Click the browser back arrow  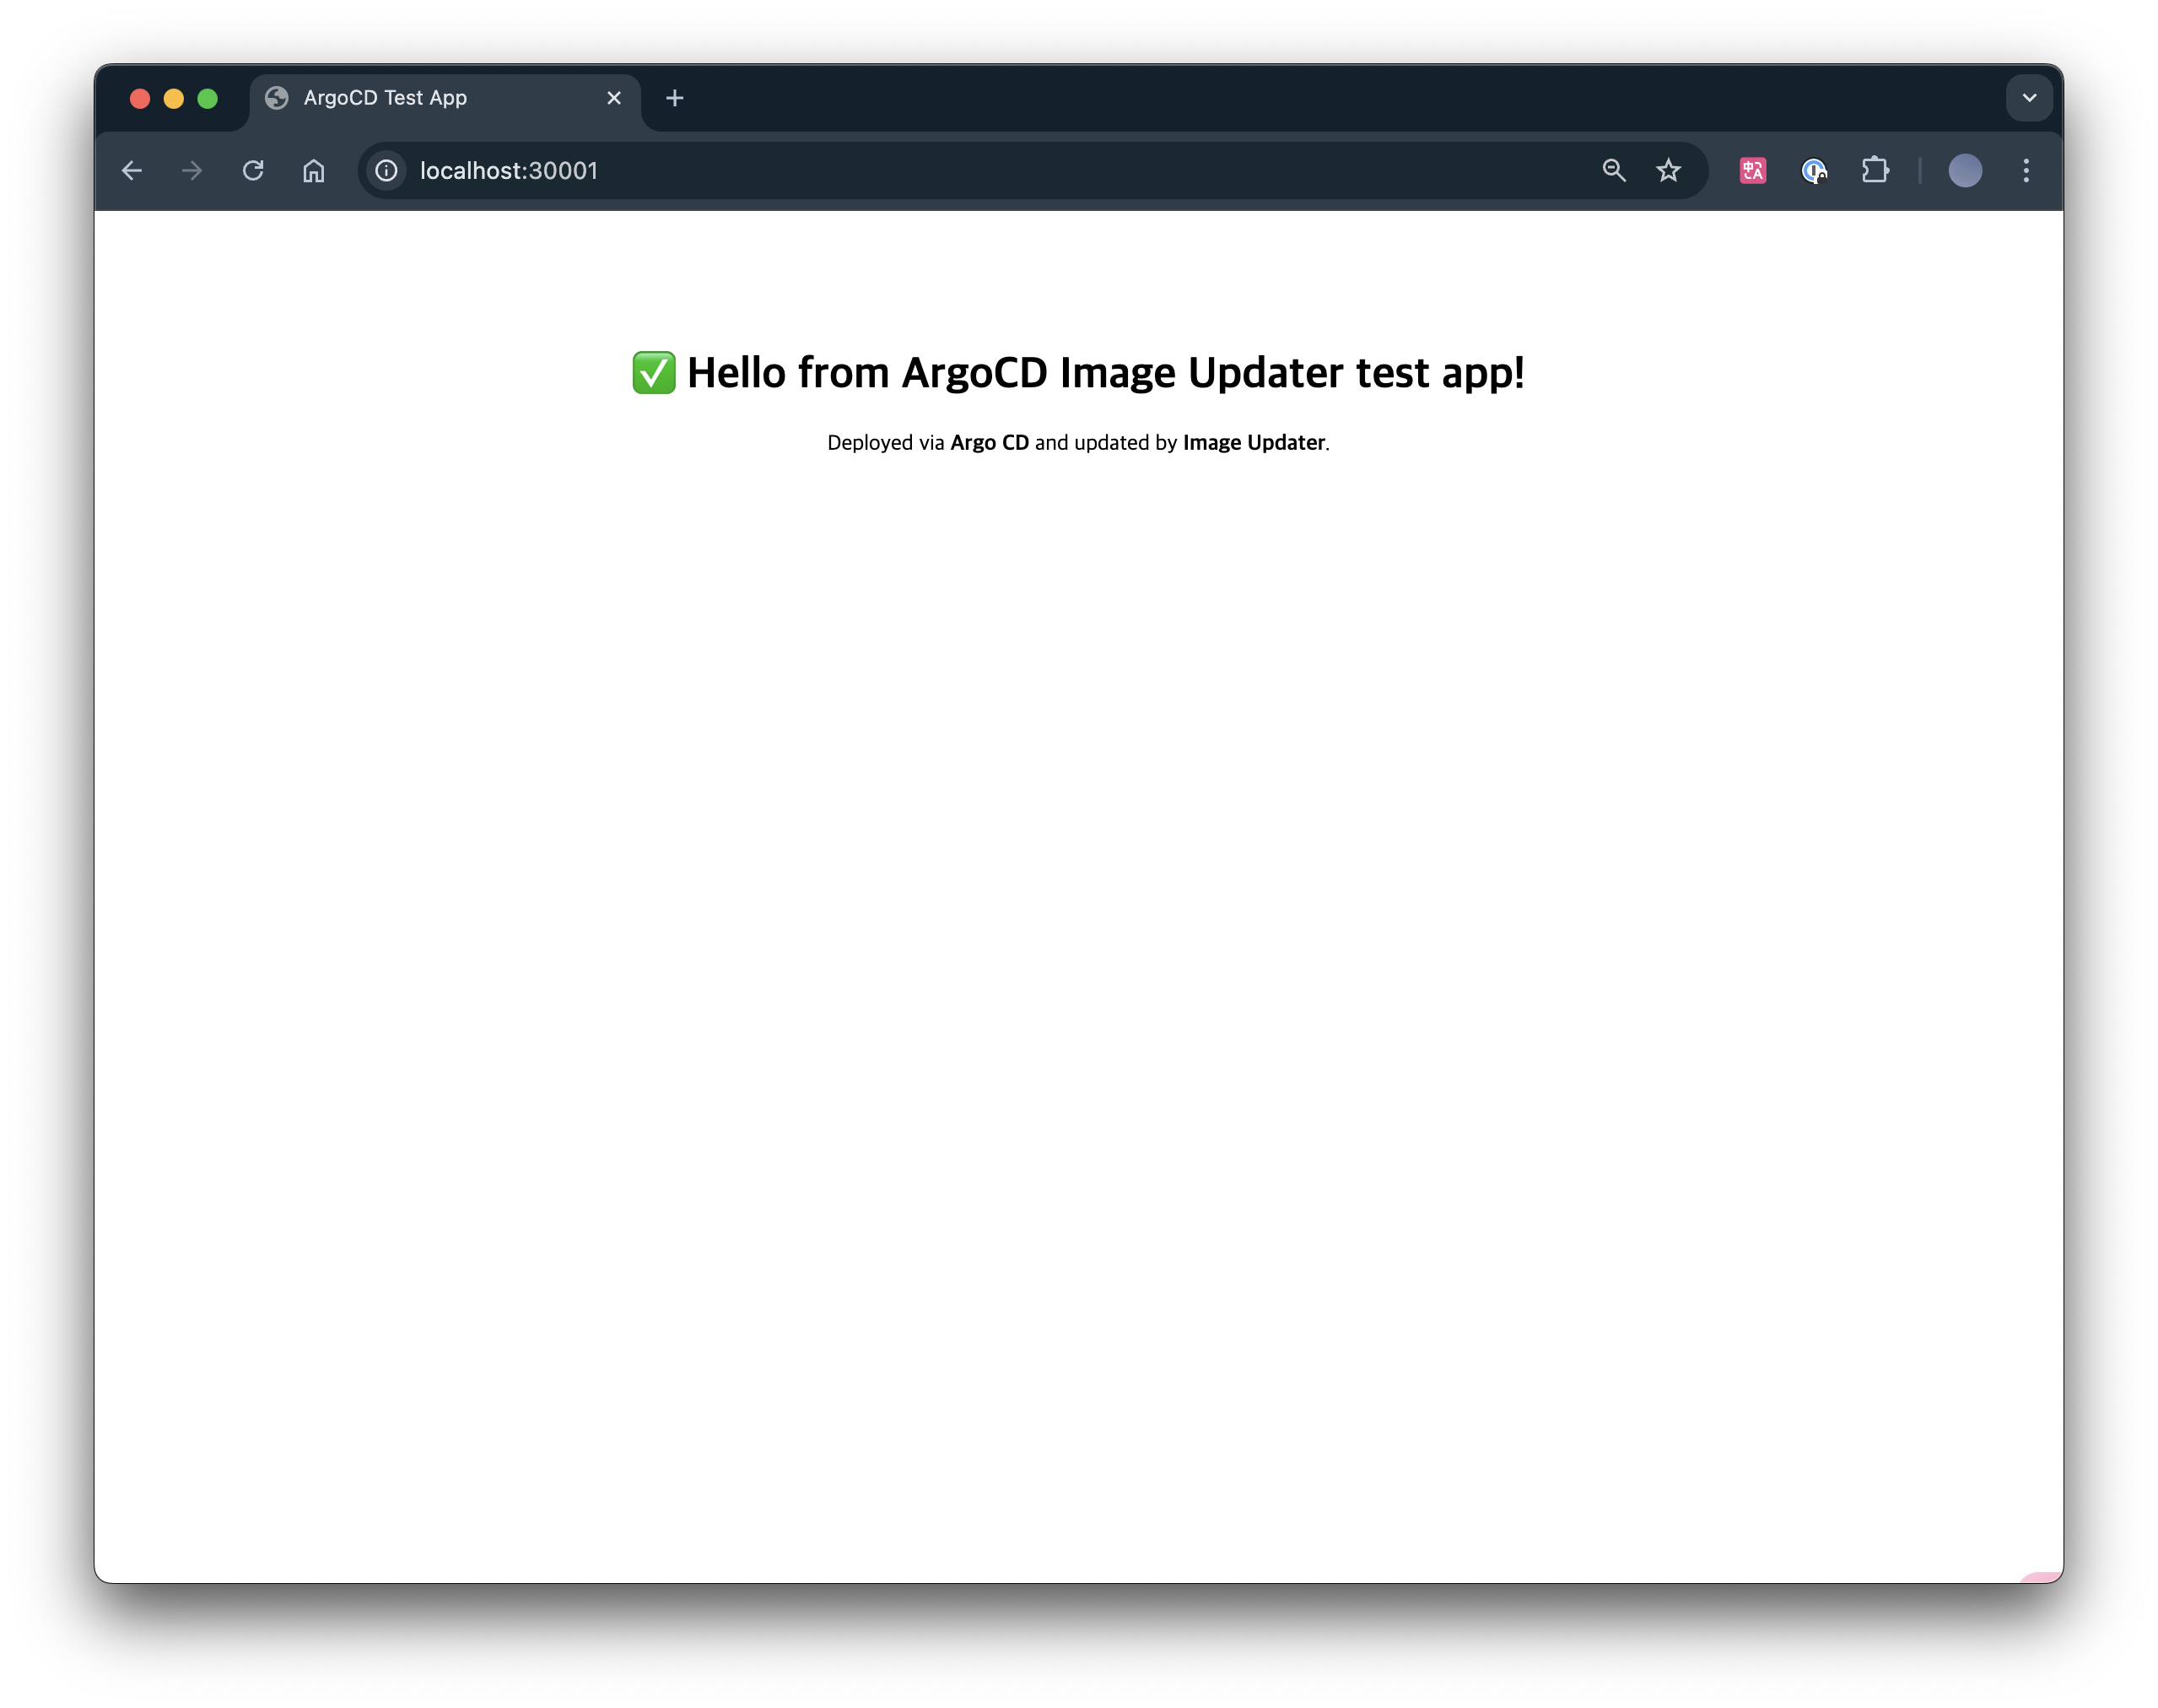(132, 171)
